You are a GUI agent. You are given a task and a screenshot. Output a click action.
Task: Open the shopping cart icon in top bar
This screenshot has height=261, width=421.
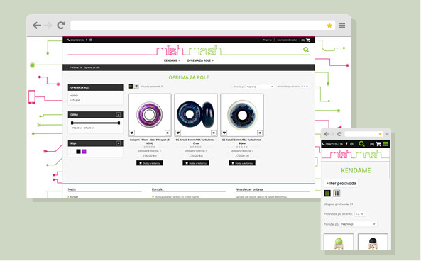pyautogui.click(x=307, y=40)
